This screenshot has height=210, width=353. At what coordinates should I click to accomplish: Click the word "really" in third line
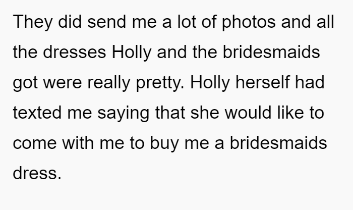pos(109,83)
